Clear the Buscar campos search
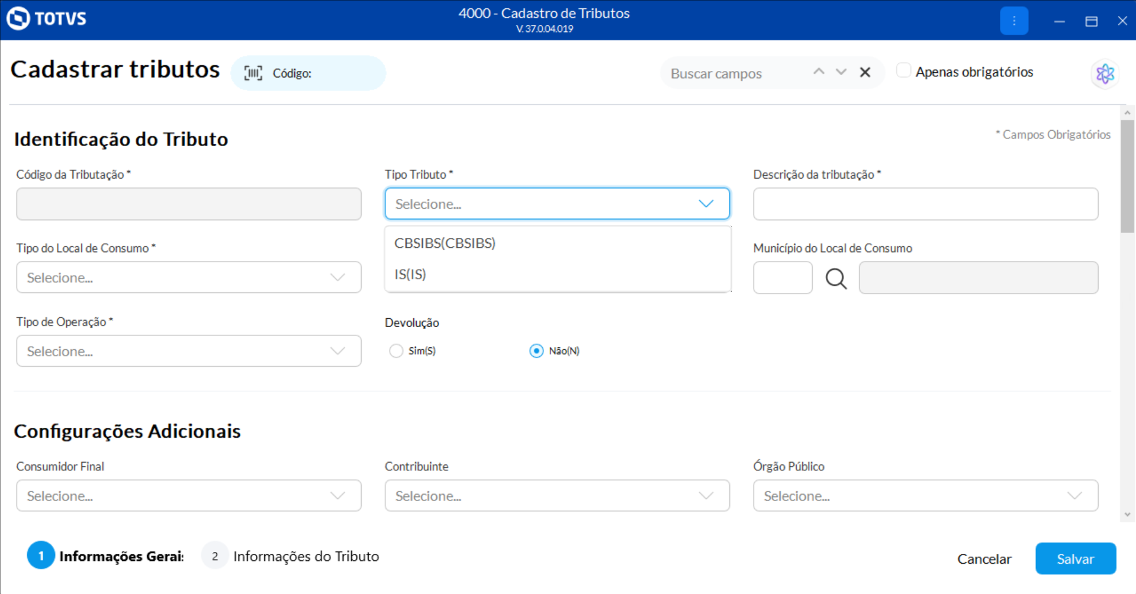Image resolution: width=1136 pixels, height=594 pixels. (865, 72)
